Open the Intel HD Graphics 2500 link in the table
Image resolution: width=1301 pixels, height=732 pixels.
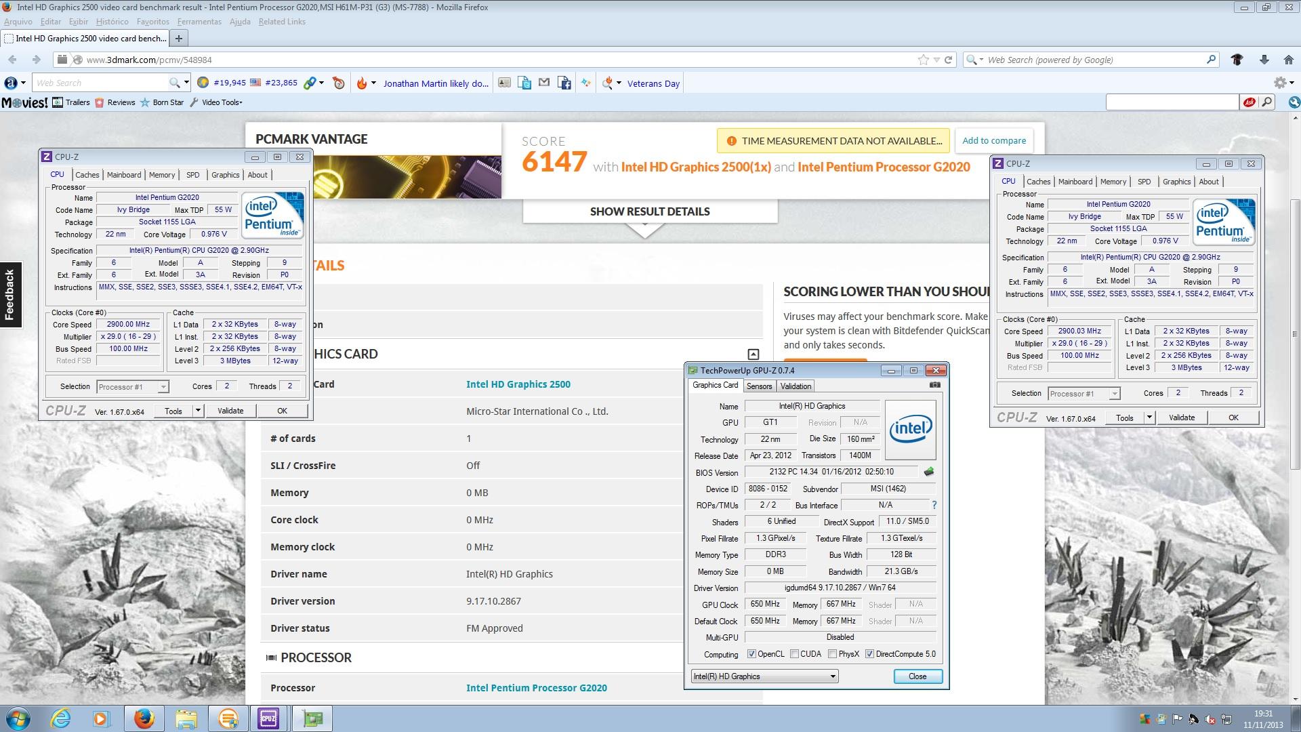518,384
